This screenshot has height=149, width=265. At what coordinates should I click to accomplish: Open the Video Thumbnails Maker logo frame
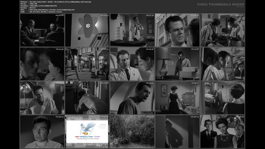click(x=87, y=131)
